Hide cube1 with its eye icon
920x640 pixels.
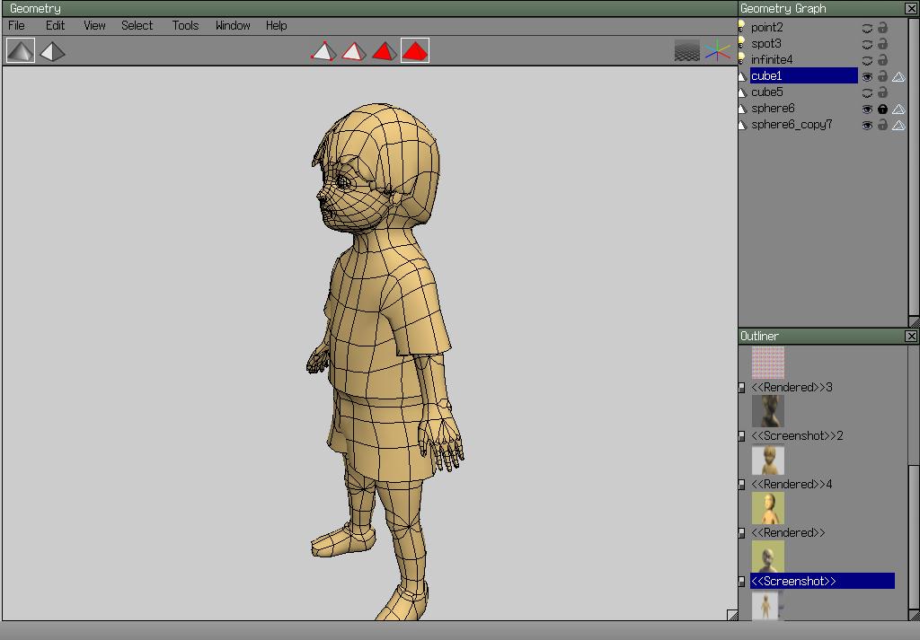(867, 77)
